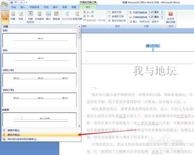Click footer-from-bottom distance value field
The image size is (194, 155).
[x=154, y=17]
